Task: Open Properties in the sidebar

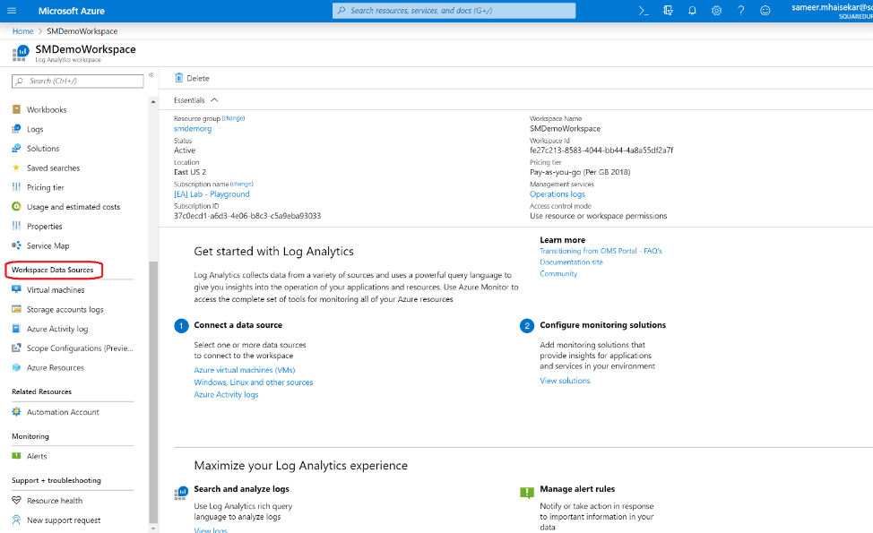Action: click(45, 227)
